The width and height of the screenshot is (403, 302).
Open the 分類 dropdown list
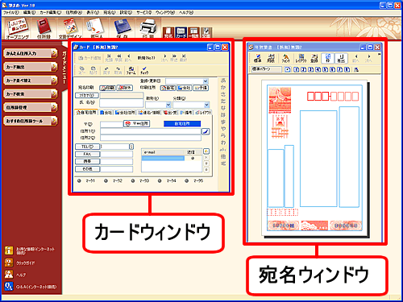pyautogui.click(x=206, y=105)
